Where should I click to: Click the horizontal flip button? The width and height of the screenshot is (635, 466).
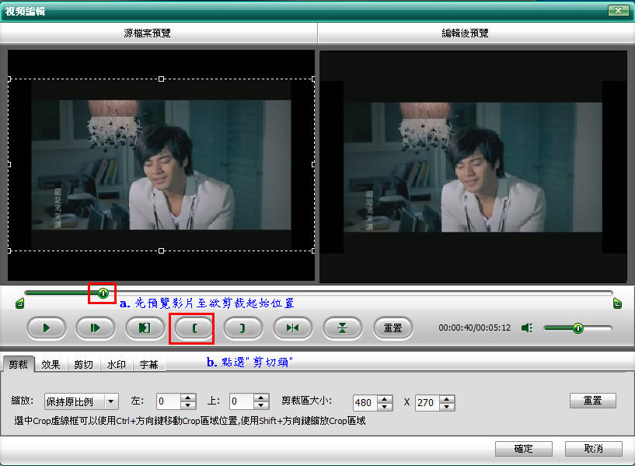[292, 328]
